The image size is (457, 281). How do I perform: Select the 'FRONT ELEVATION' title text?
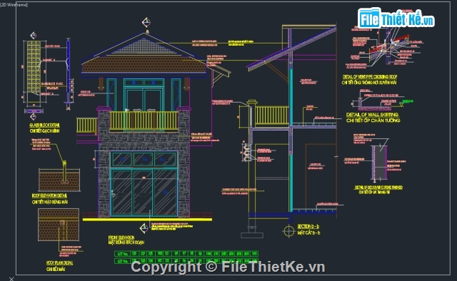[x=121, y=237]
